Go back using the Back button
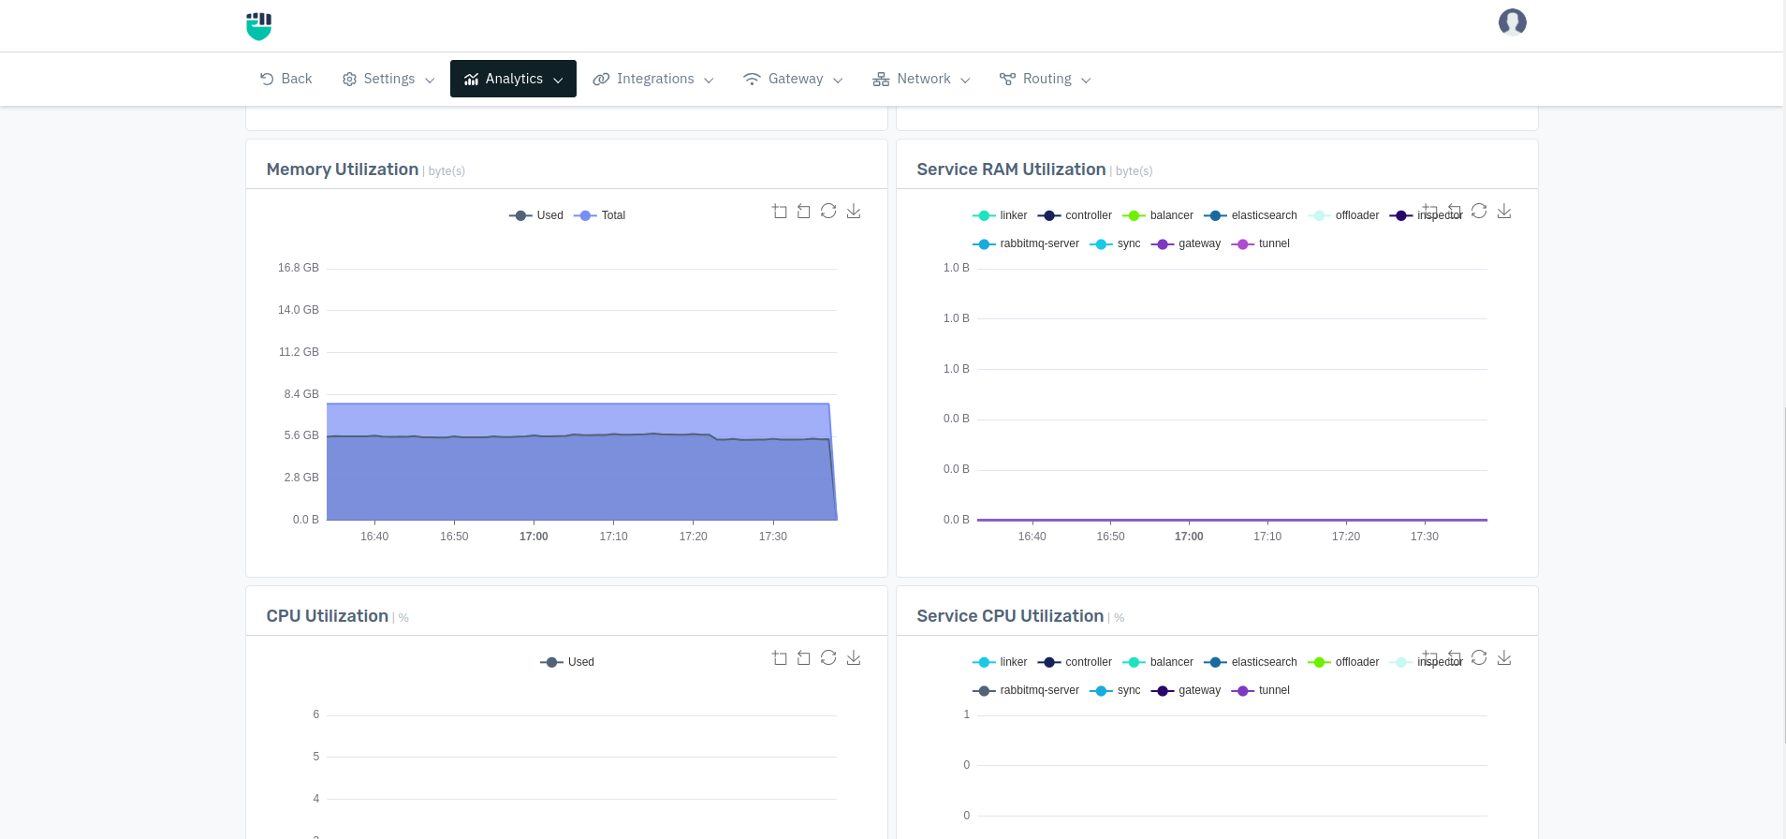This screenshot has height=839, width=1786. coord(286,79)
